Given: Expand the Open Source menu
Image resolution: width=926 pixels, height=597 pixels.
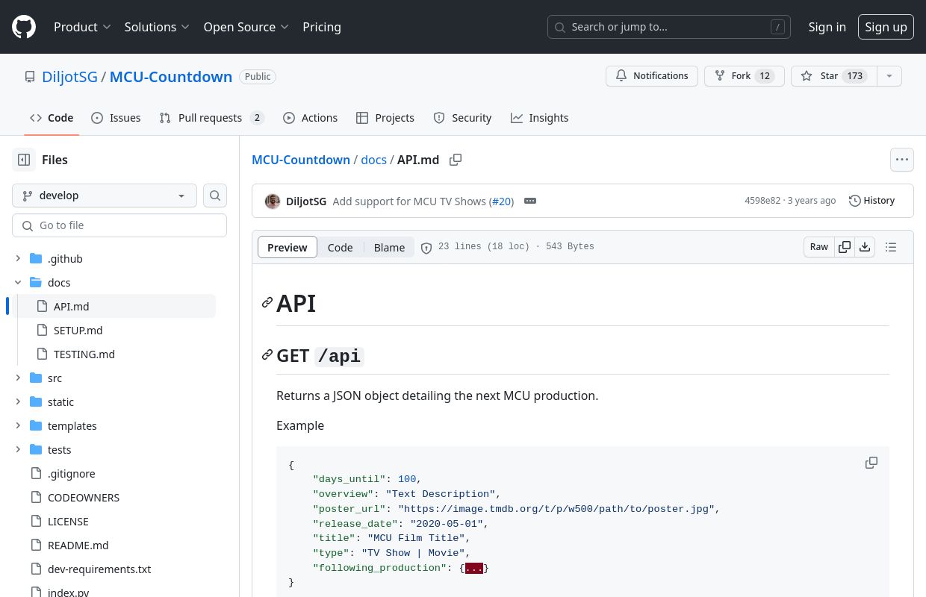Looking at the screenshot, I should click(x=246, y=27).
